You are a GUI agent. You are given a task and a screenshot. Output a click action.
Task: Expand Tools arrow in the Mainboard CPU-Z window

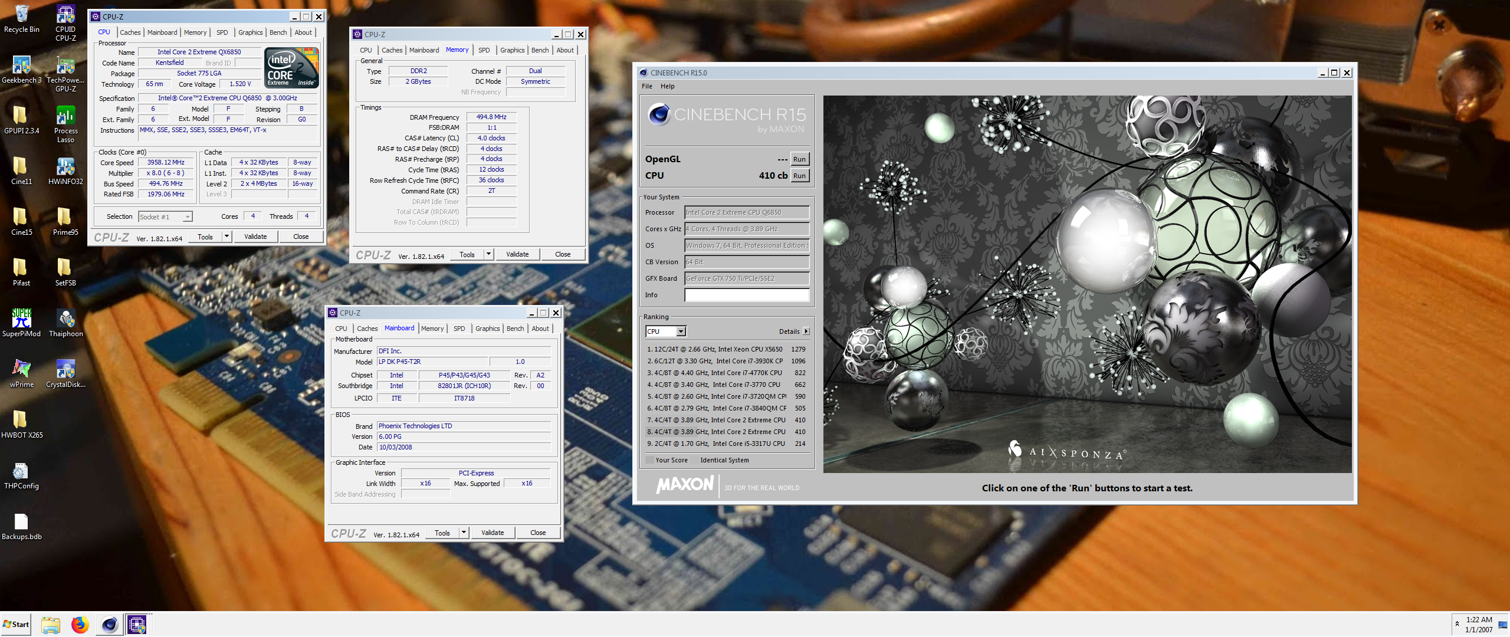click(x=464, y=533)
